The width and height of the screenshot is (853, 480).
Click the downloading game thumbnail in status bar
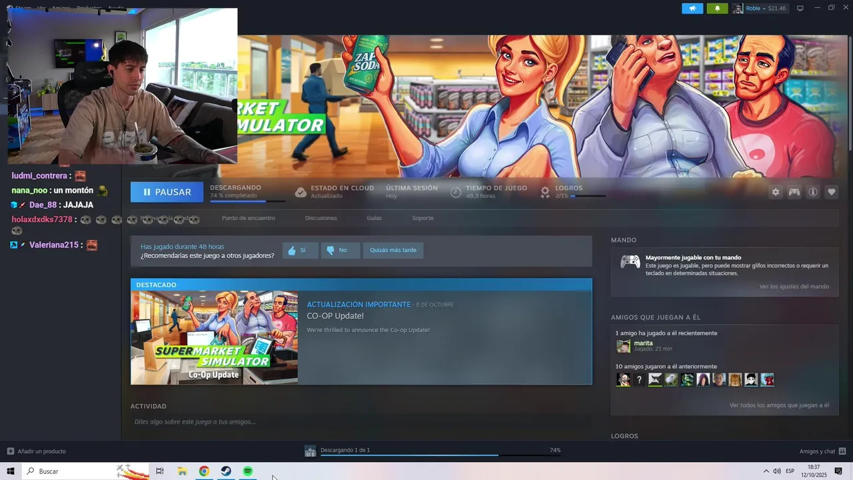point(310,451)
